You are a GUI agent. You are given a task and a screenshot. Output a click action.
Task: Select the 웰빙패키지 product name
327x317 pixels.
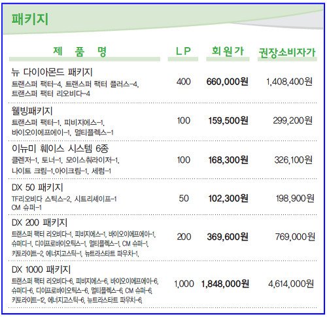coord(32,111)
